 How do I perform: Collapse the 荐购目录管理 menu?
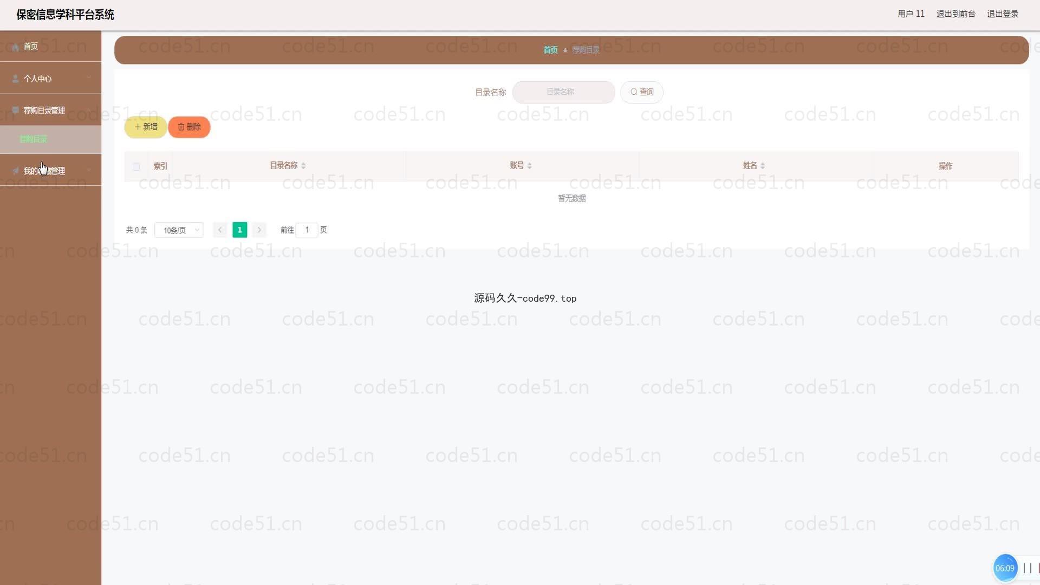point(50,110)
